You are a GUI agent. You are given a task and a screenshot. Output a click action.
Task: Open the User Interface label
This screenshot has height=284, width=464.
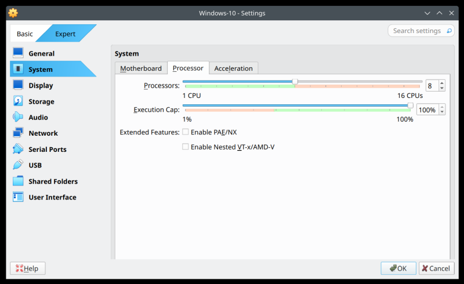[x=52, y=197]
